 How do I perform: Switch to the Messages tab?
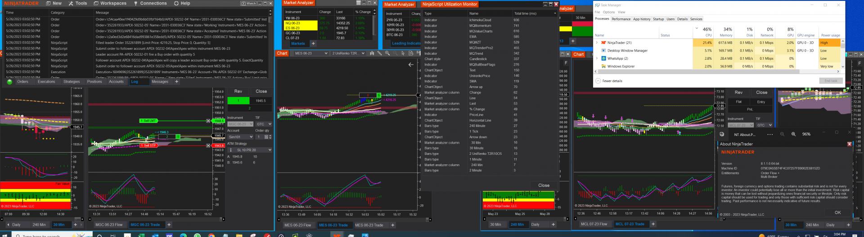pyautogui.click(x=160, y=82)
